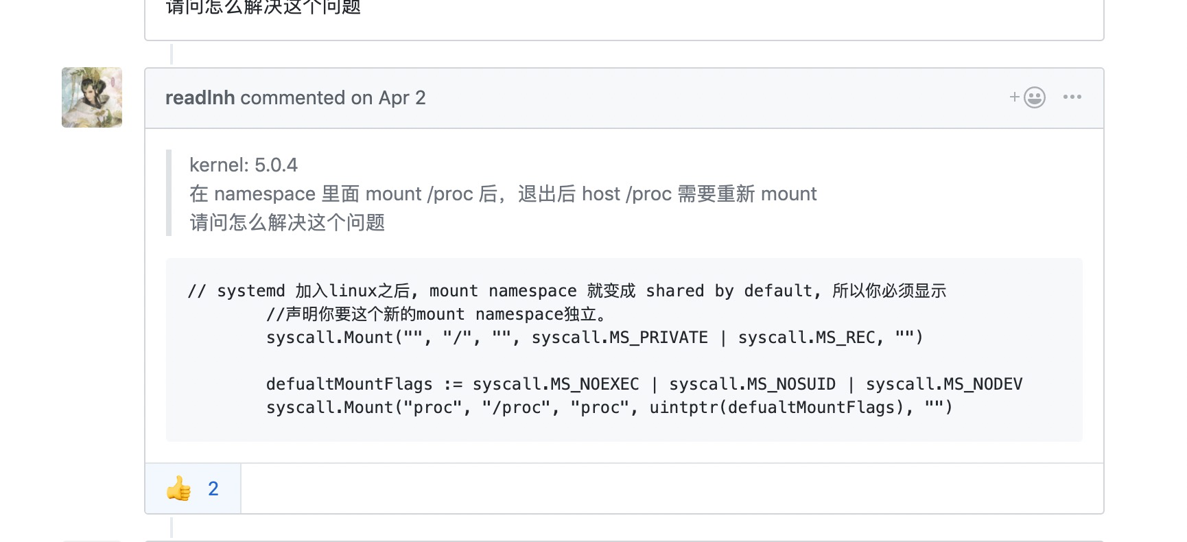Click the blue reaction count "2"
The height and width of the screenshot is (542, 1187).
213,488
